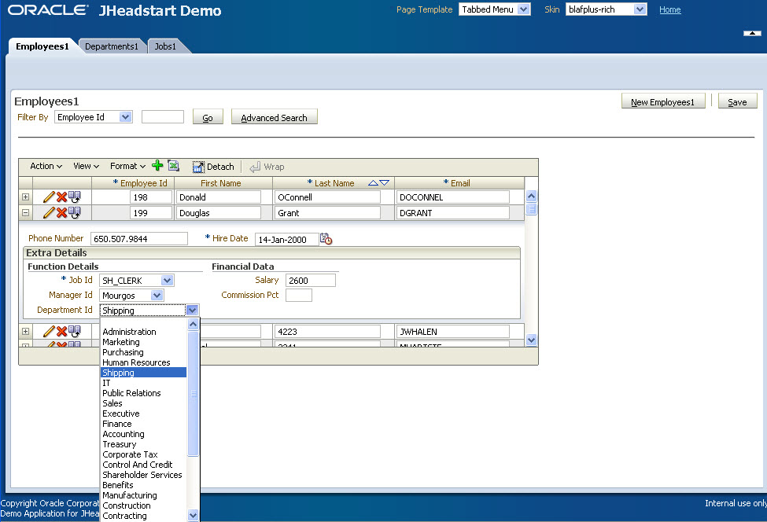Image resolution: width=767 pixels, height=522 pixels.
Task: Collapse the detail row for employee 199
Action: click(25, 212)
